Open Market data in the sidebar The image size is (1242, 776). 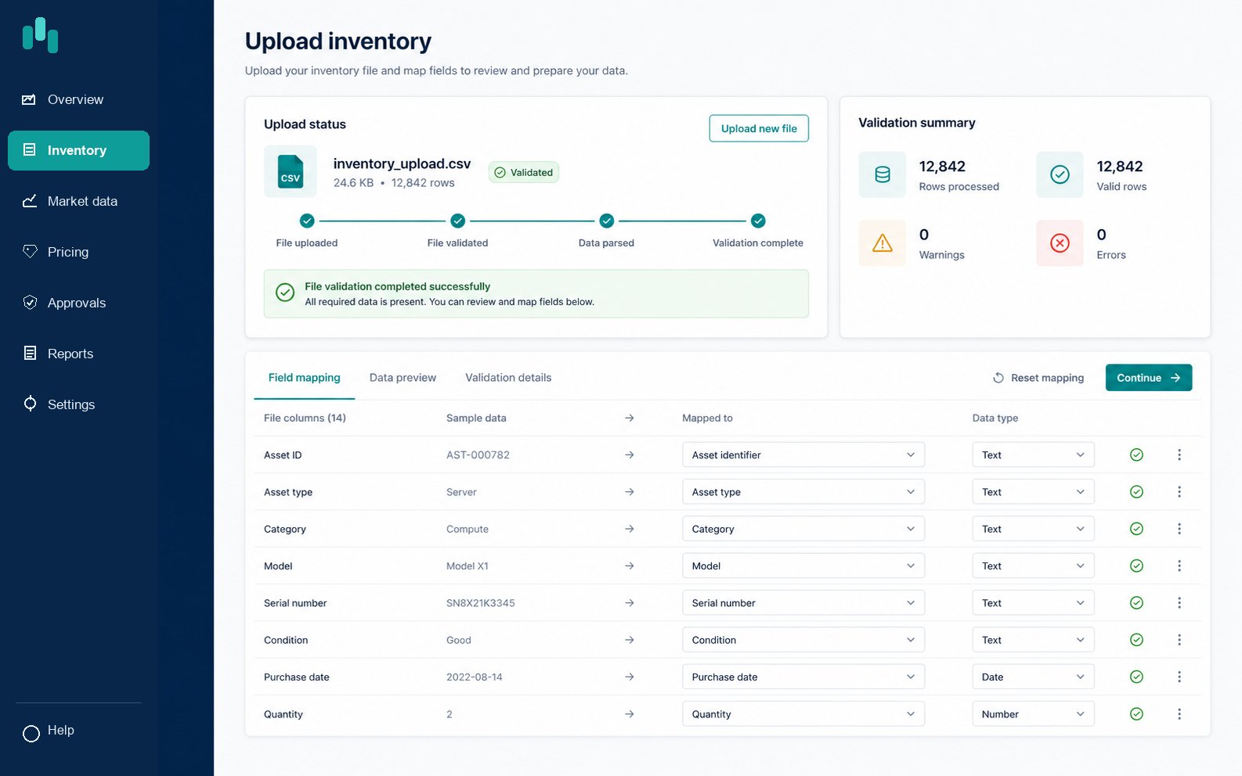pyautogui.click(x=78, y=201)
